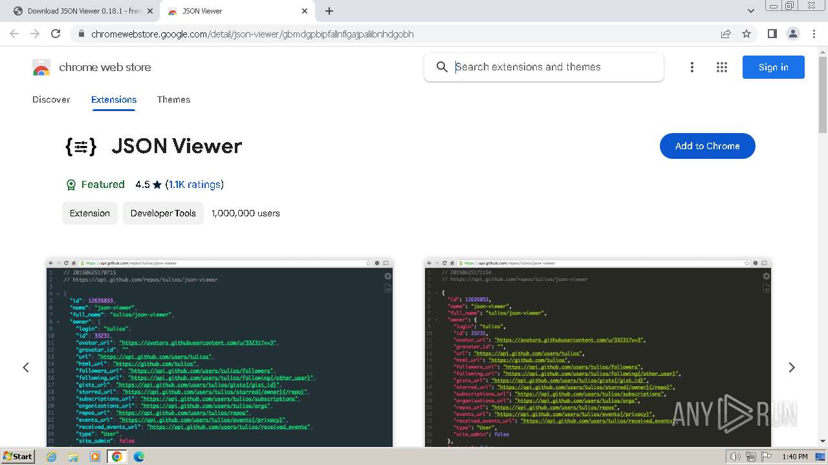Click the 1:40 PM system clock

click(x=794, y=457)
